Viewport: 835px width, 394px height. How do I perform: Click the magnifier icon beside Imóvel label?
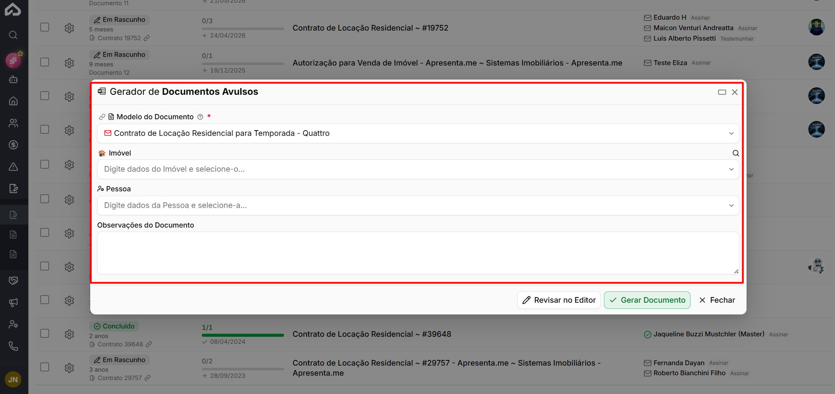coord(736,153)
